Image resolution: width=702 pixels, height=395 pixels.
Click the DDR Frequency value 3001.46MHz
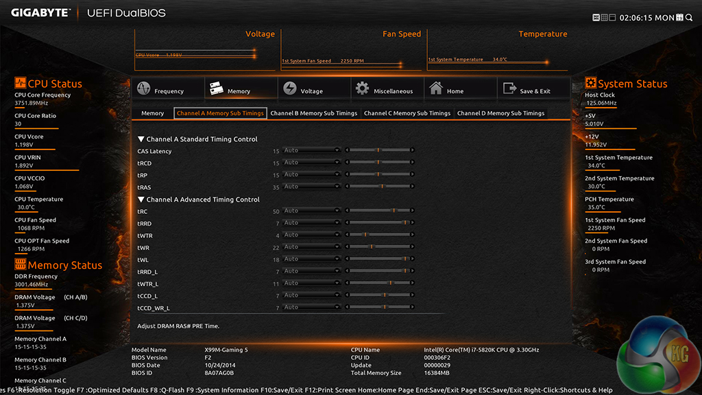[x=32, y=285]
